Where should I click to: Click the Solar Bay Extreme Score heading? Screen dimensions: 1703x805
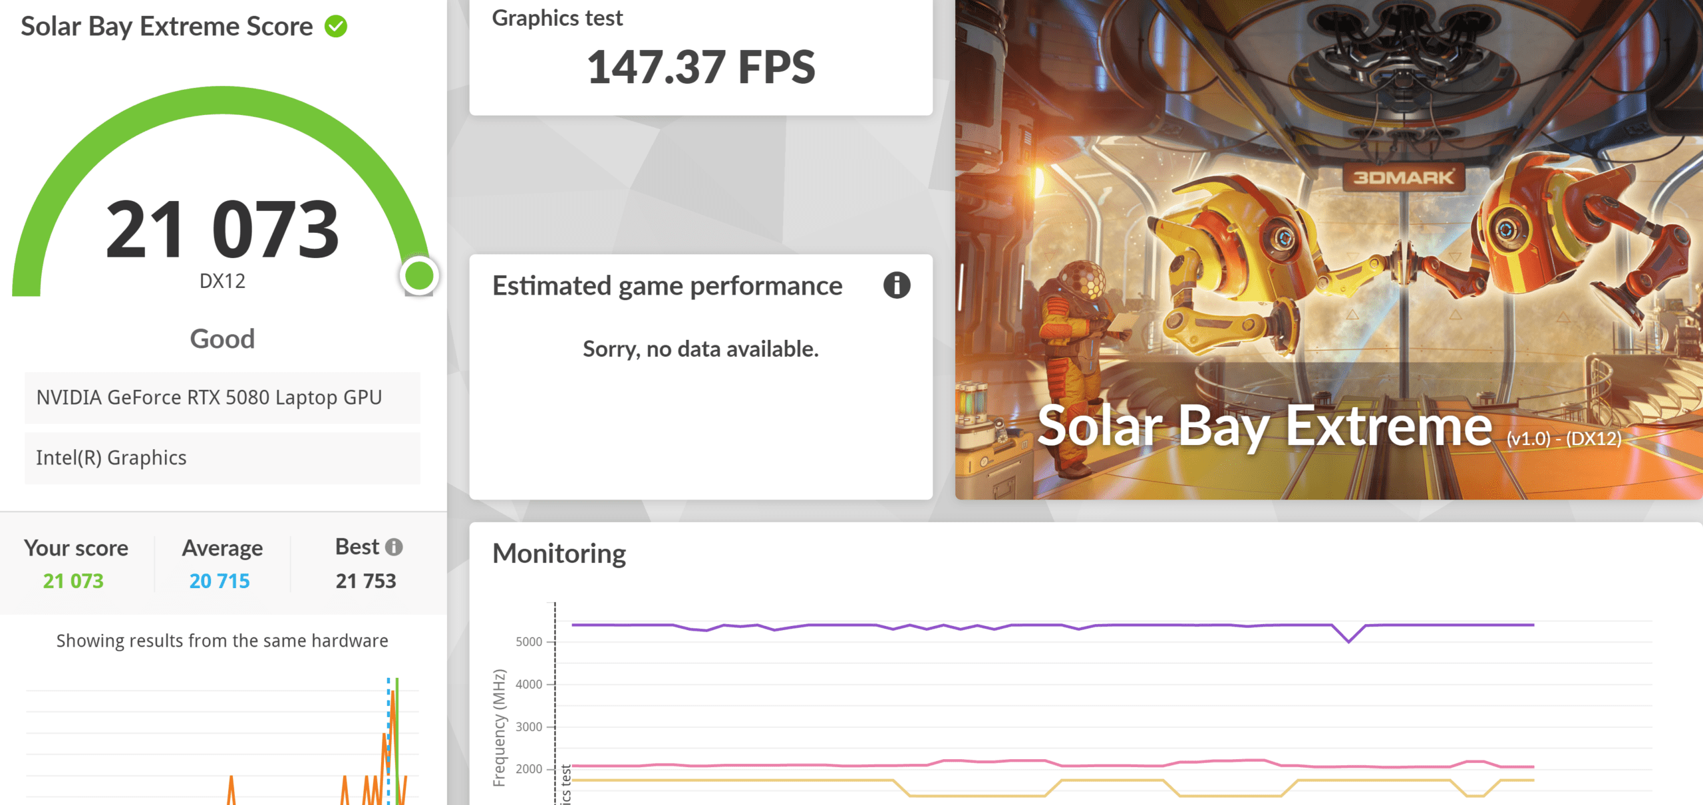point(167,27)
